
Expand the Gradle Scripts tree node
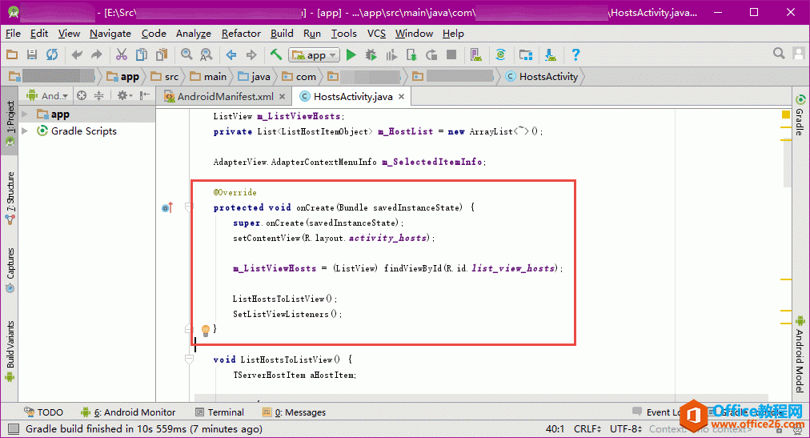(x=26, y=131)
